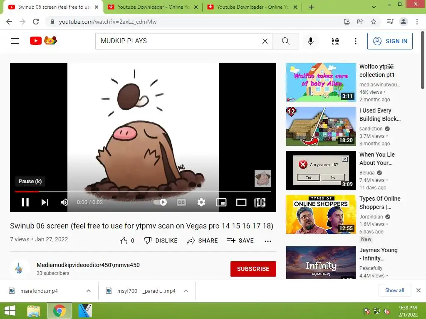Open YouTube settings three-dot menu
The height and width of the screenshot is (319, 426).
coord(355,41)
